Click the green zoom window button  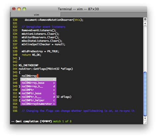click(x=24, y=9)
